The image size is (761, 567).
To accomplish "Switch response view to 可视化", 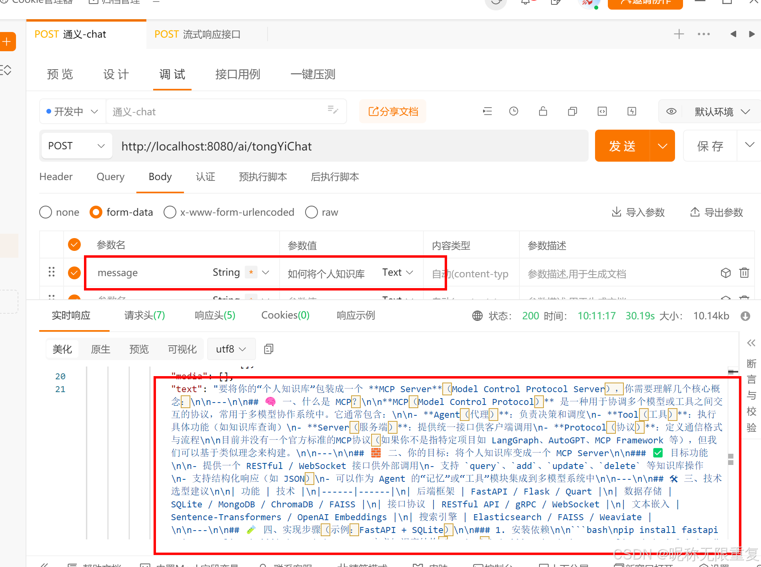I will tap(182, 349).
